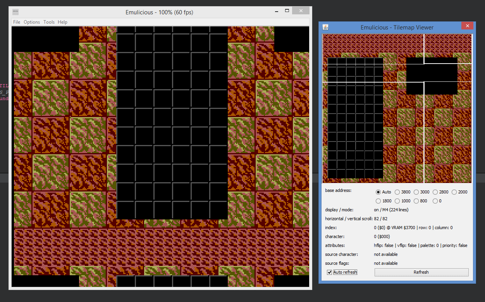Viewport: 485px width, 302px height.
Task: Choose the 2800 base address radio
Action: click(x=435, y=192)
